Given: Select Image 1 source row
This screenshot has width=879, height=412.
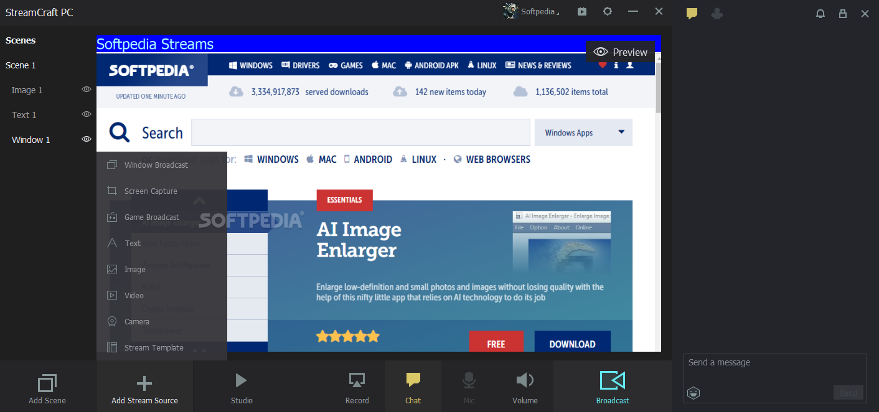Looking at the screenshot, I should 48,90.
